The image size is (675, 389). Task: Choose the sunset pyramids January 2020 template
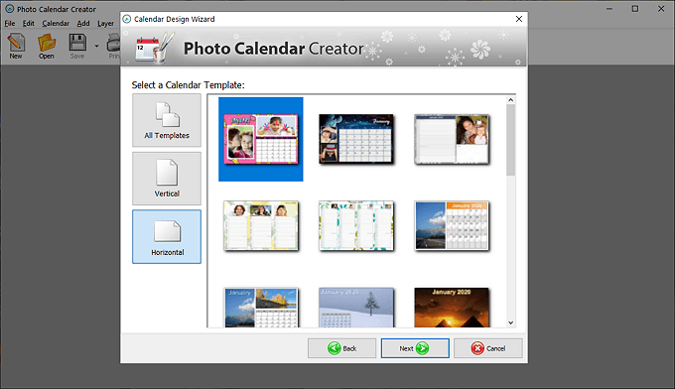point(452,308)
